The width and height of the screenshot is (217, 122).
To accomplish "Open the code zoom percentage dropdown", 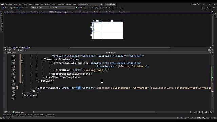I will 7,112.
